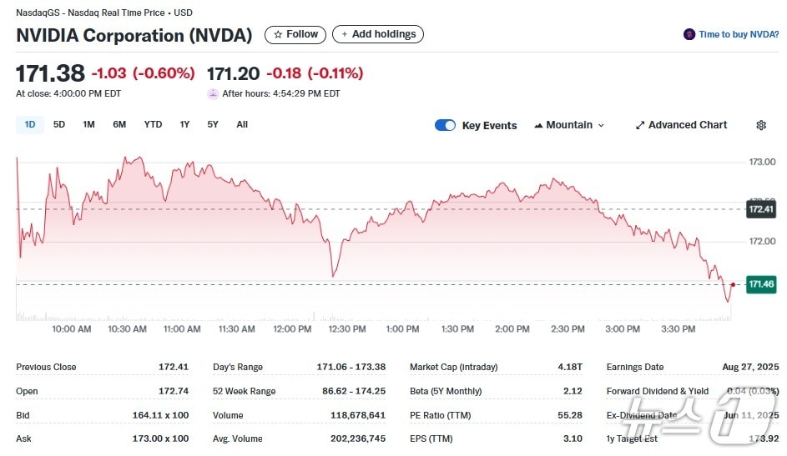Select the YTD range tab
The height and width of the screenshot is (456, 787).
click(153, 125)
